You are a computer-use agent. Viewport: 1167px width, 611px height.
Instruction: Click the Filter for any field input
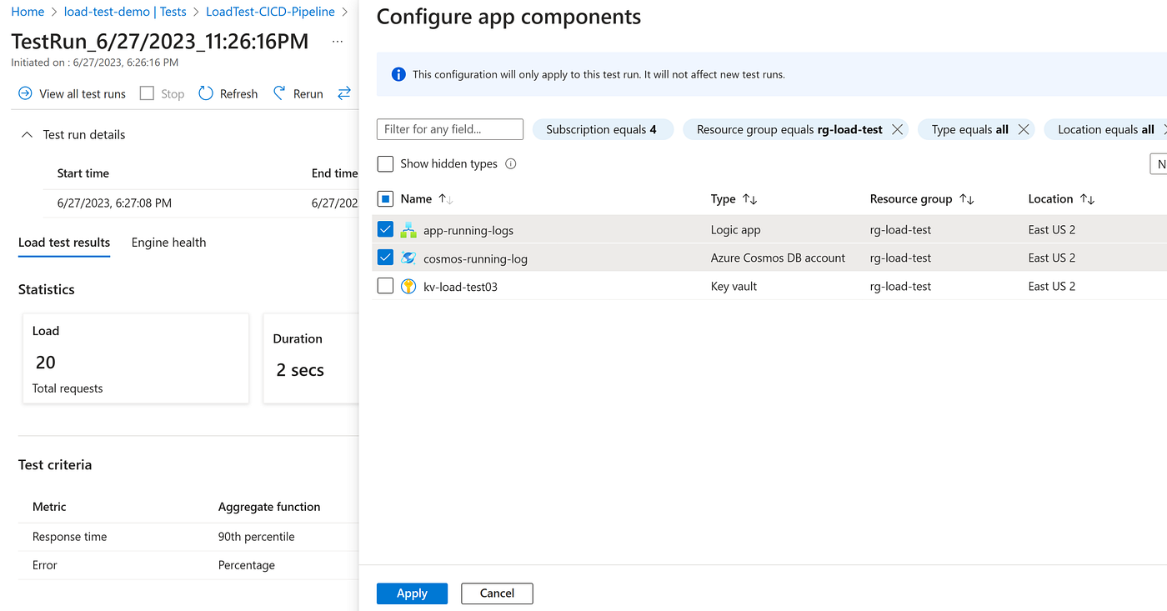tap(450, 129)
